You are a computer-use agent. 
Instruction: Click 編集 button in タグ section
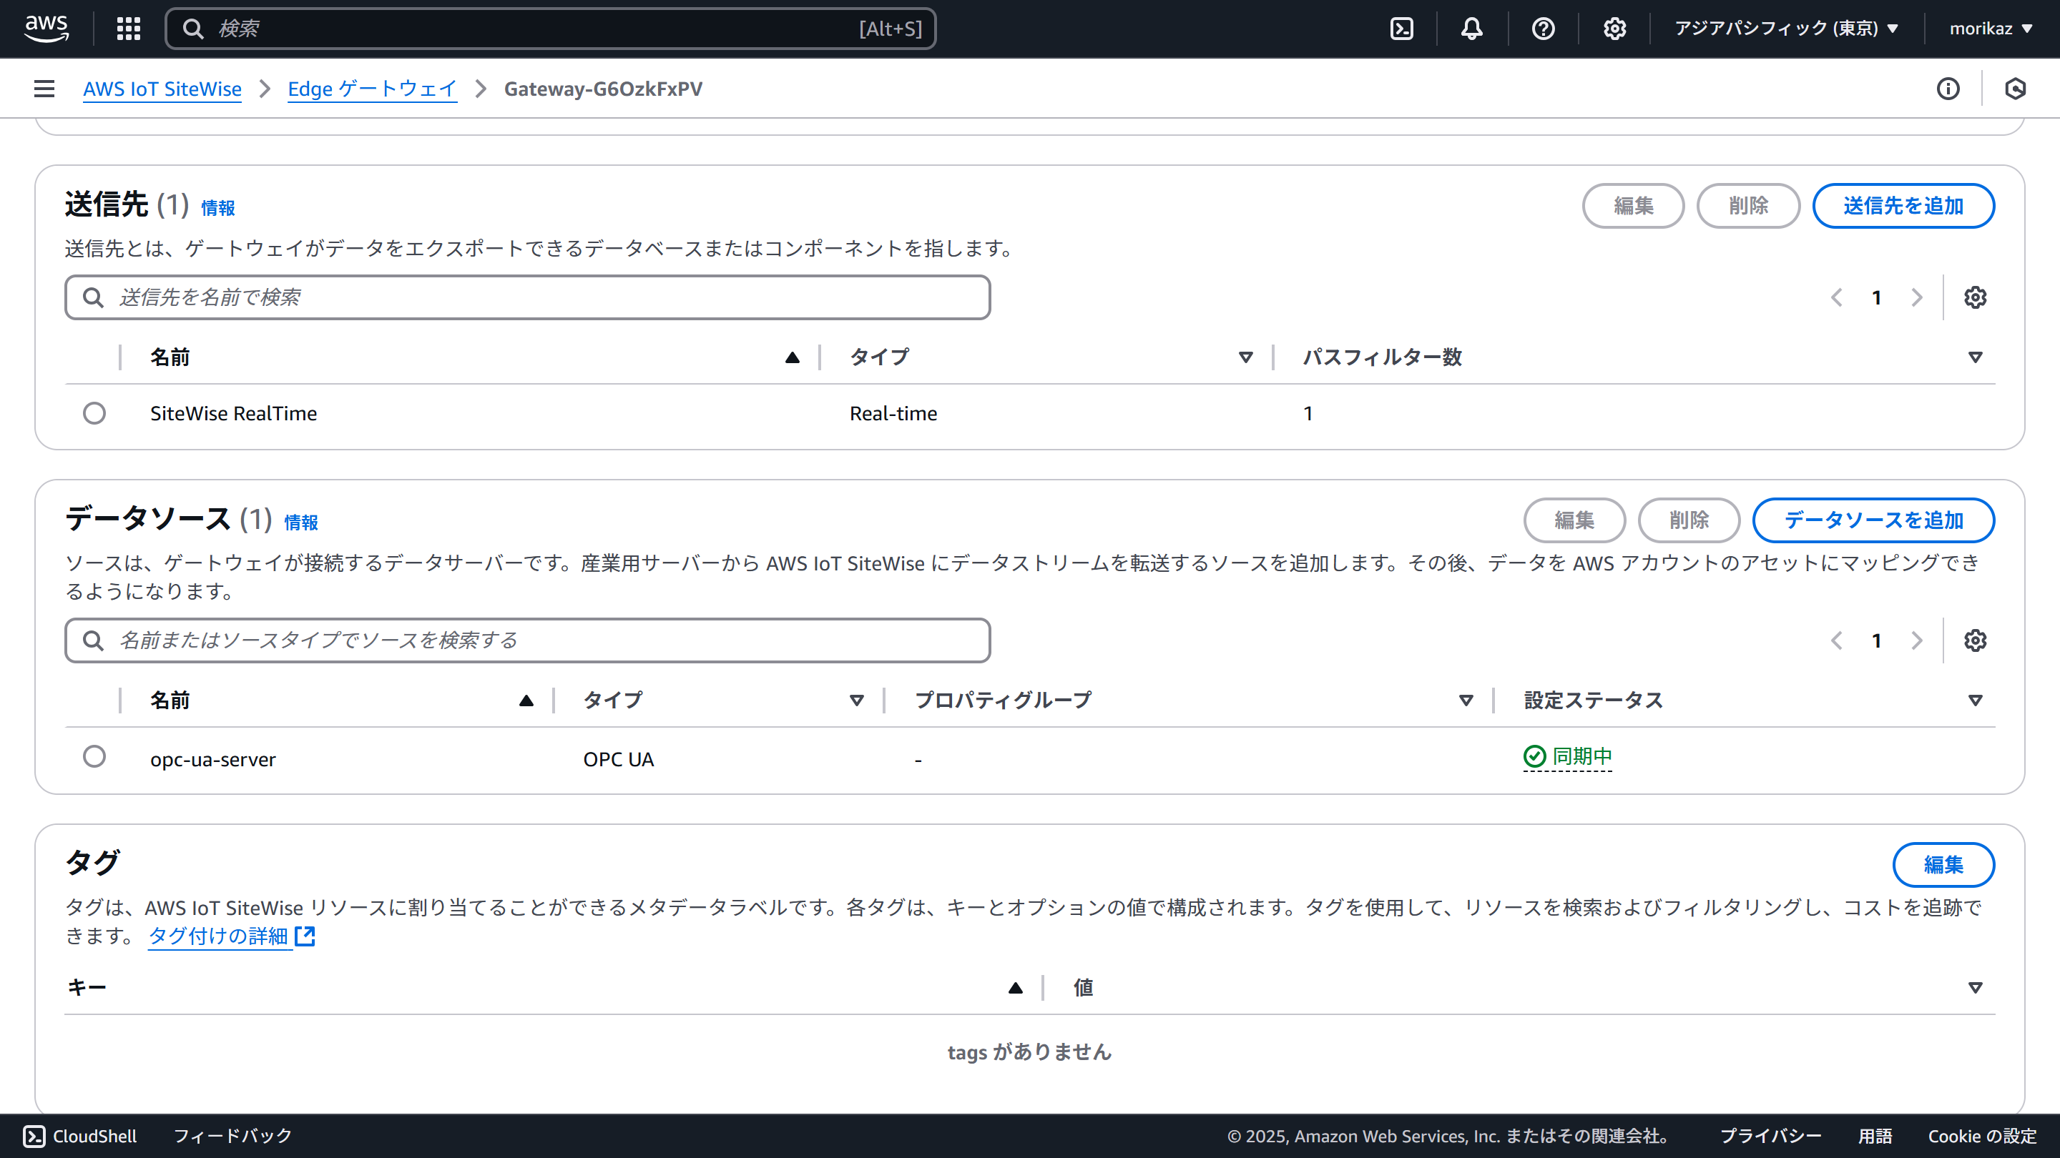pos(1943,865)
